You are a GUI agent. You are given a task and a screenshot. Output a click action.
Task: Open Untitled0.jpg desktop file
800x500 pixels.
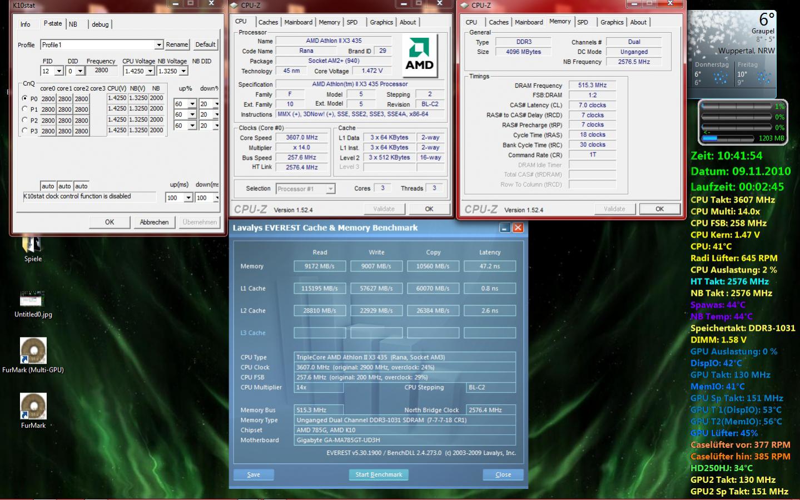(x=33, y=303)
